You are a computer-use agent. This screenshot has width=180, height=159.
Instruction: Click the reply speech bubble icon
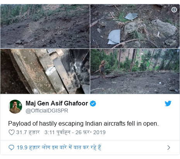11,147
